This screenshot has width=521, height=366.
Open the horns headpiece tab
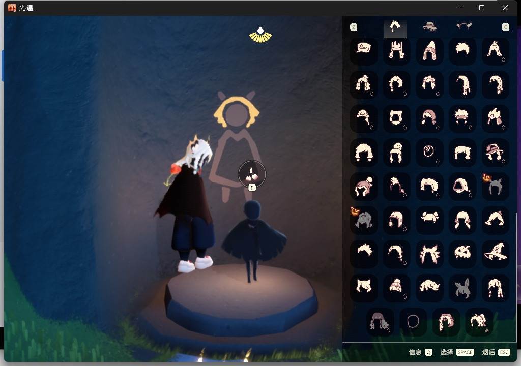click(x=464, y=26)
